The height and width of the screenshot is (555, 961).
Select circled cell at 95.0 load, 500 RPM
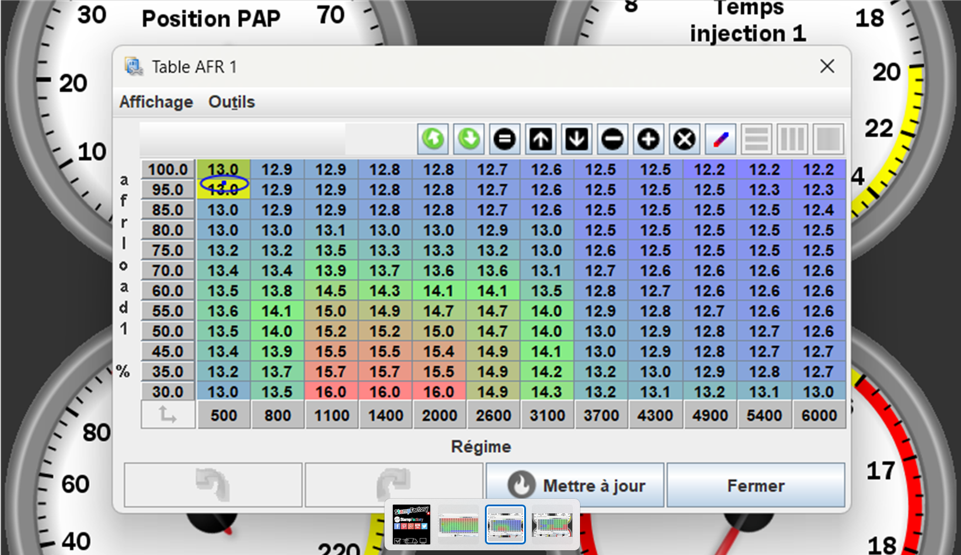[x=223, y=189]
